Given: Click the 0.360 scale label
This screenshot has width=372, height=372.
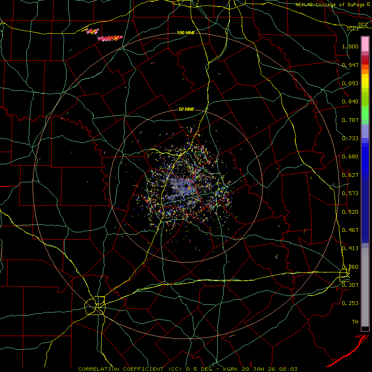Looking at the screenshot, I should point(350,267).
